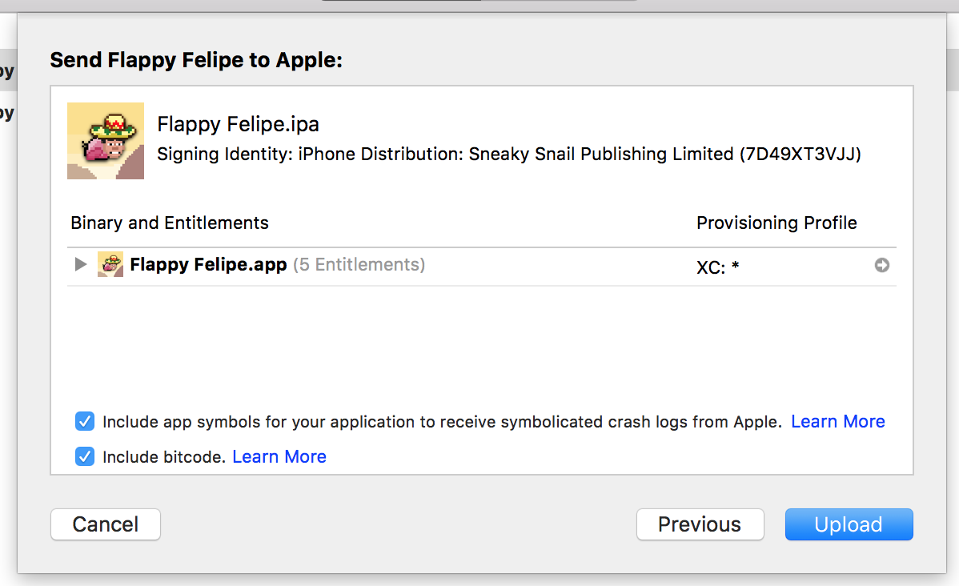Click the Binary and Entitlements column header
The height and width of the screenshot is (586, 959).
click(x=170, y=223)
